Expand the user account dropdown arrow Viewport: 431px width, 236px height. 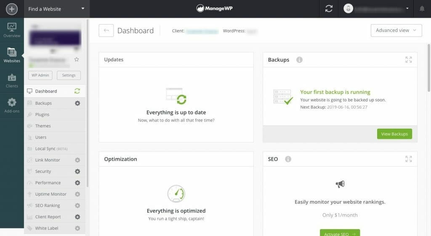407,8
